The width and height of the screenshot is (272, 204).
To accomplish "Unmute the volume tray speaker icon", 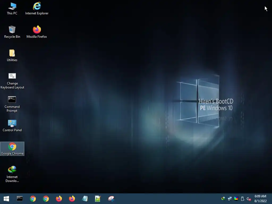I will 249,199.
